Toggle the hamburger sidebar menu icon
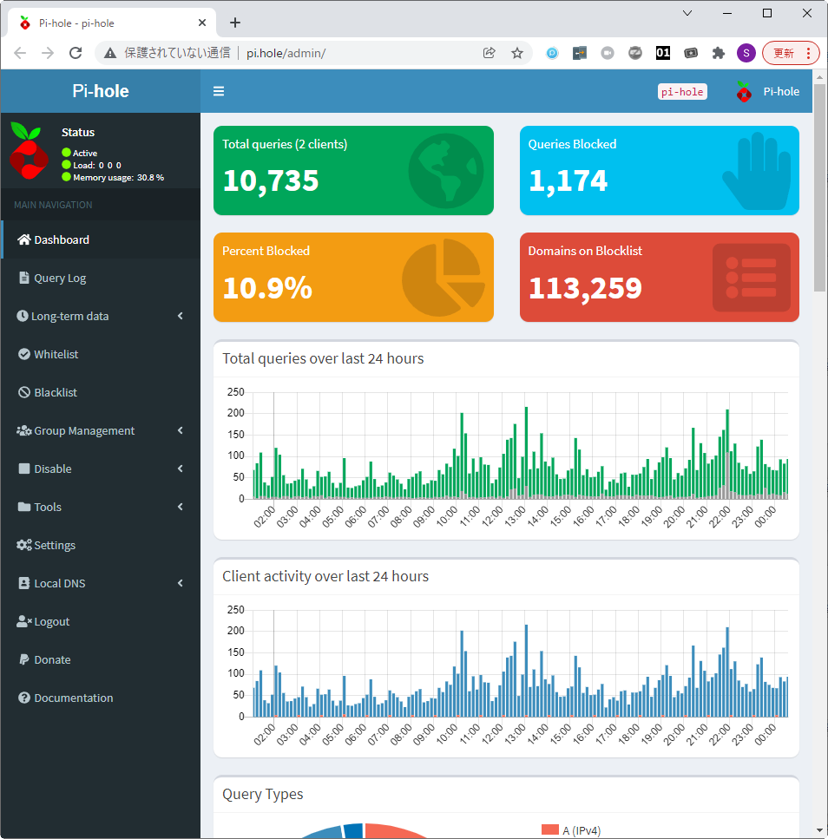 click(219, 91)
